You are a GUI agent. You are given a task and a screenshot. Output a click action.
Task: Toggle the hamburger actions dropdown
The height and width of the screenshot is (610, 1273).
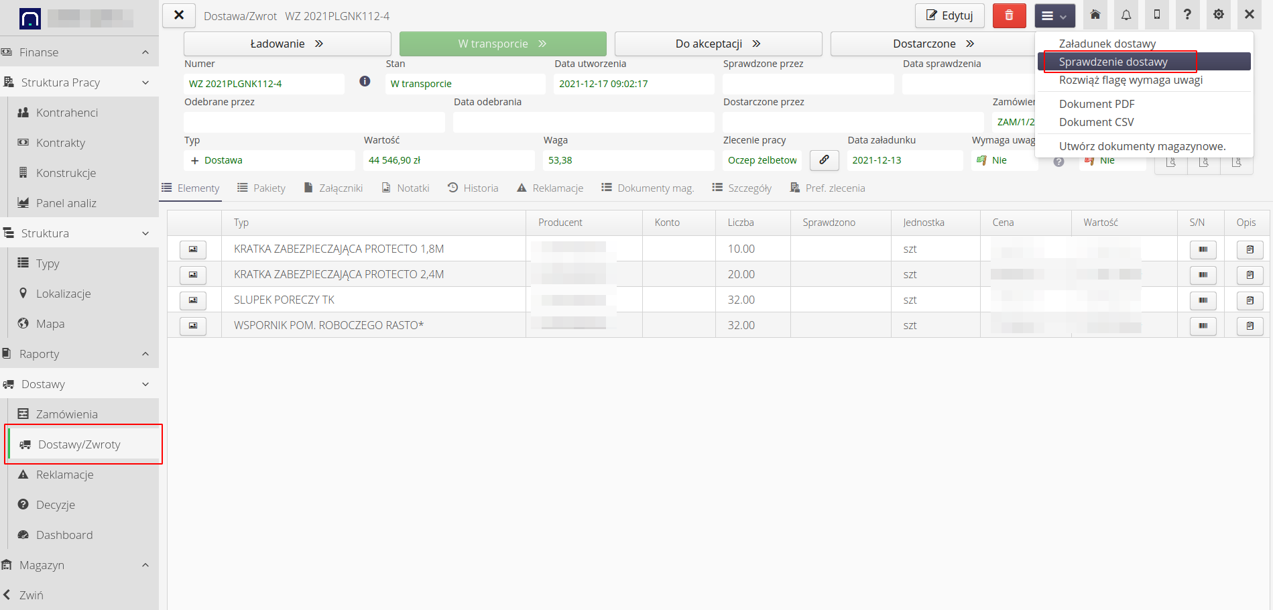[1054, 16]
